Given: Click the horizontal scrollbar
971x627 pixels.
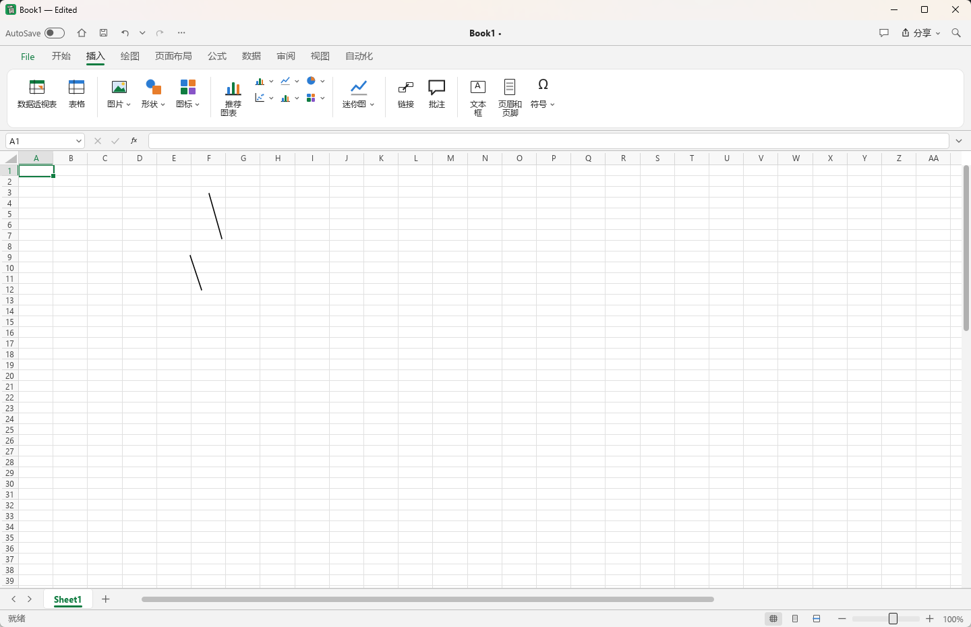Looking at the screenshot, I should (428, 599).
